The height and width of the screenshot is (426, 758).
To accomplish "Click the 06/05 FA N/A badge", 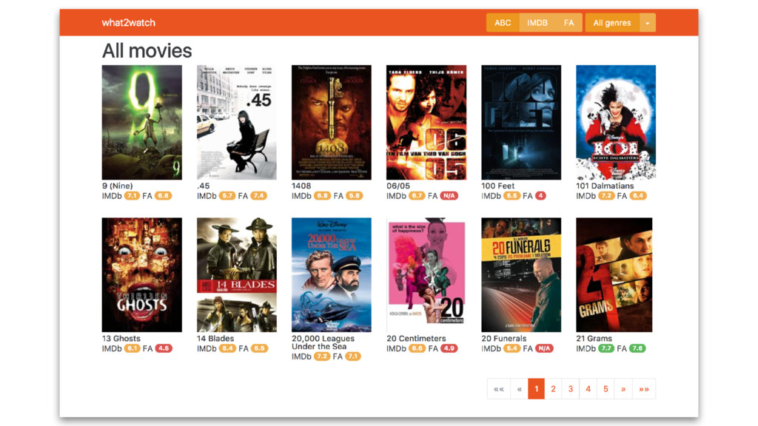I will click(x=449, y=195).
